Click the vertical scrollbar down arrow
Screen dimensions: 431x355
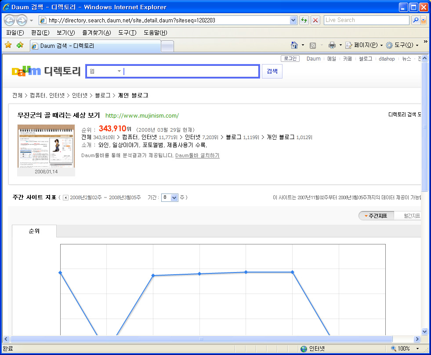coord(425,331)
